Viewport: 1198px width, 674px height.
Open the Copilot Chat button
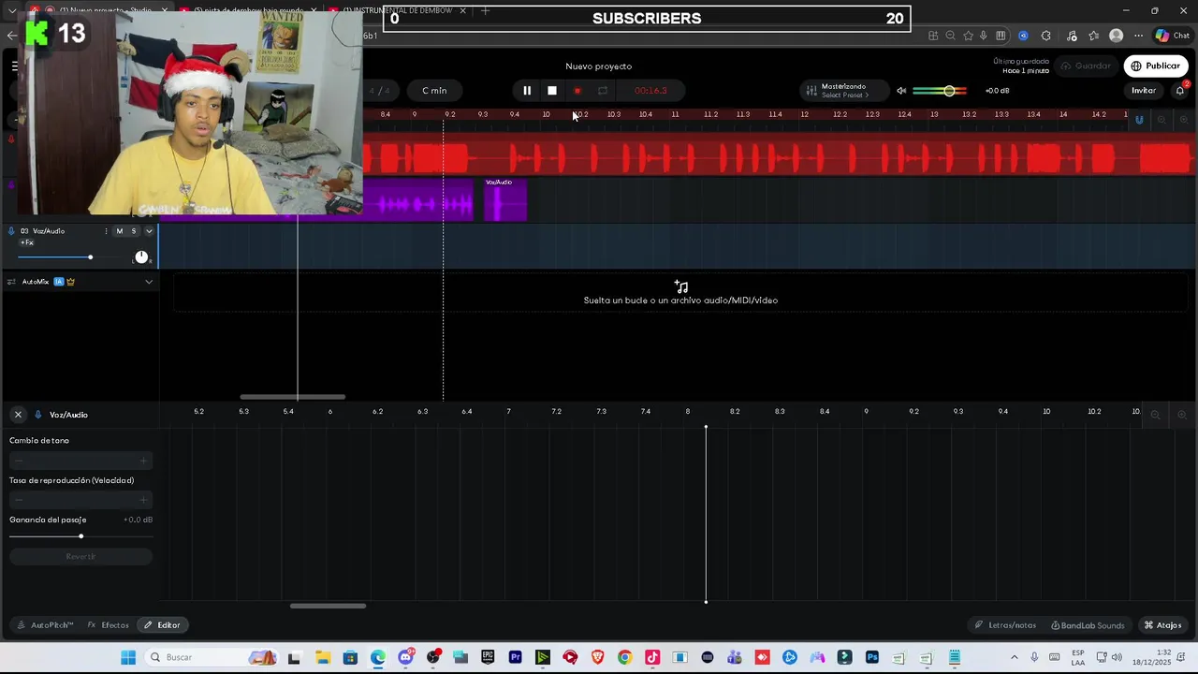pos(1172,36)
